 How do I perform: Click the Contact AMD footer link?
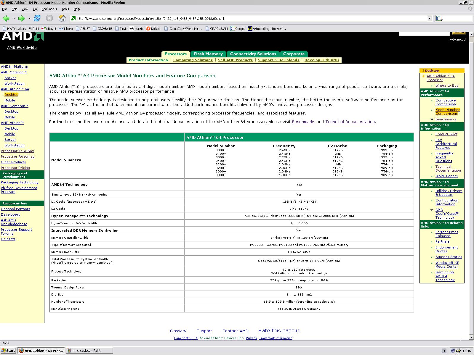[x=235, y=331]
